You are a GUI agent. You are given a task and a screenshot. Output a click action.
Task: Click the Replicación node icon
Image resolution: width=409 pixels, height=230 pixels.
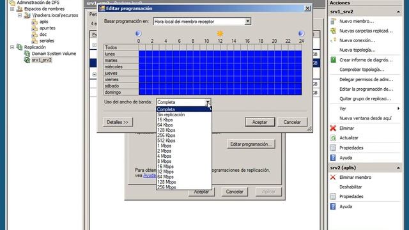click(19, 47)
